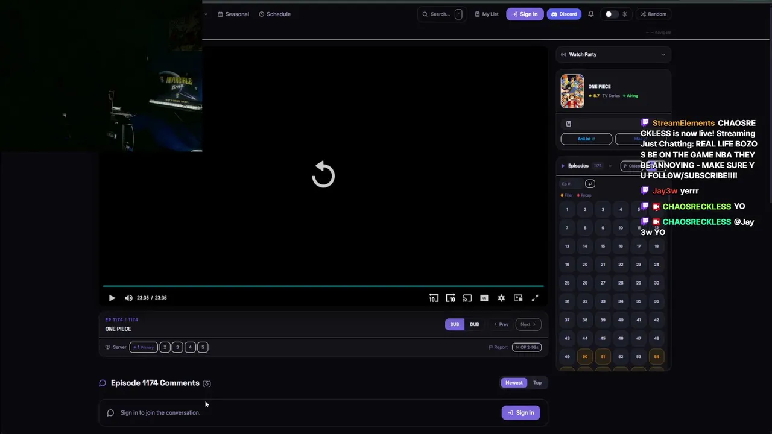Toggle the OP 2-99s skip option

[527, 347]
